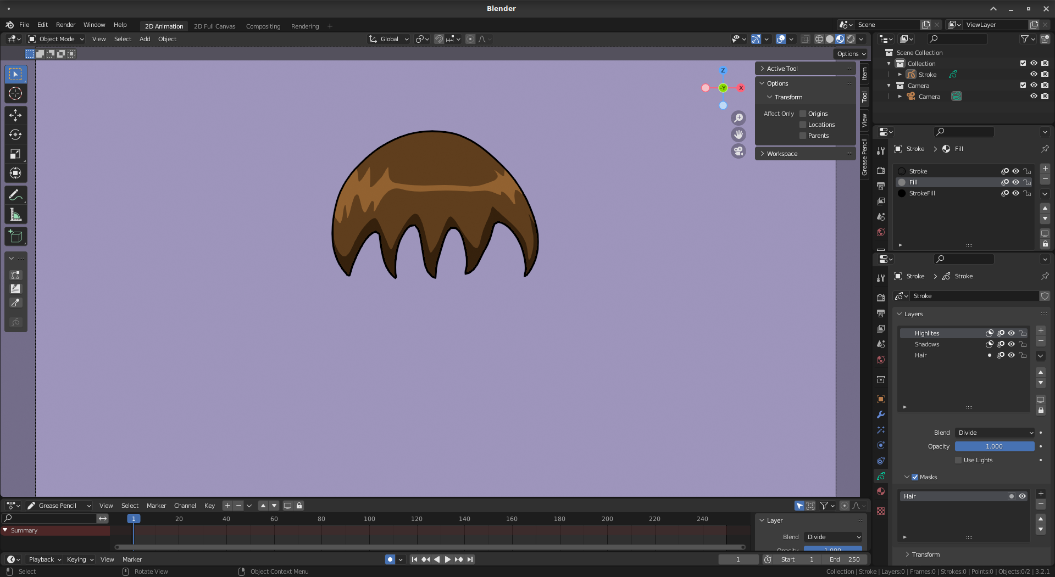Play the animation forward
The height and width of the screenshot is (577, 1055).
(447, 559)
